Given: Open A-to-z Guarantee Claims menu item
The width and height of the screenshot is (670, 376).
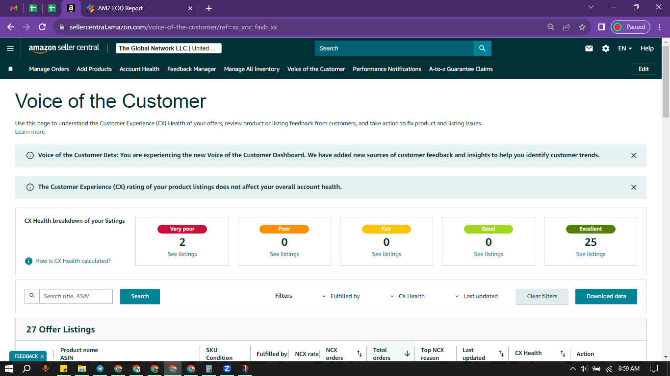Looking at the screenshot, I should tap(461, 69).
